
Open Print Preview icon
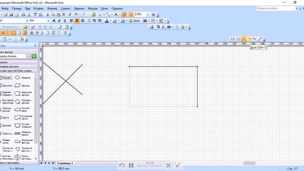28,15
